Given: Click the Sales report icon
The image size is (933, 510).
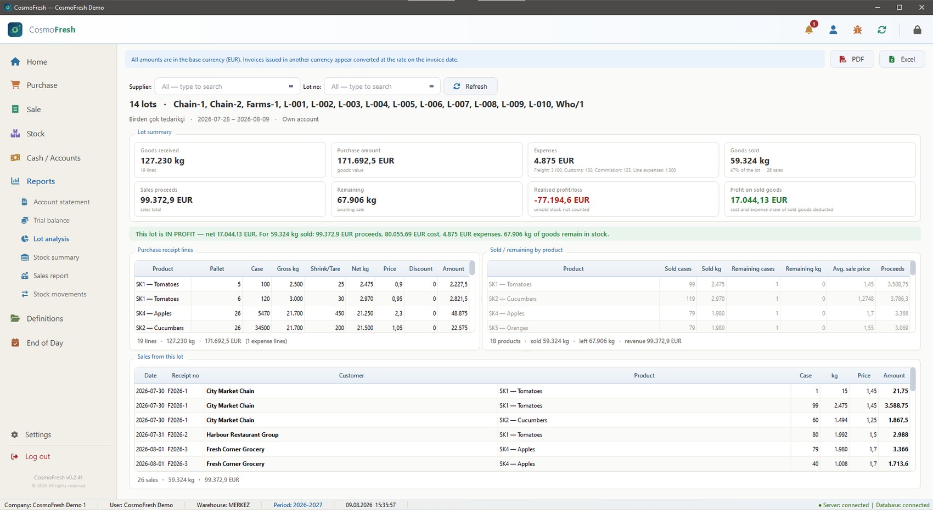Looking at the screenshot, I should 25,276.
